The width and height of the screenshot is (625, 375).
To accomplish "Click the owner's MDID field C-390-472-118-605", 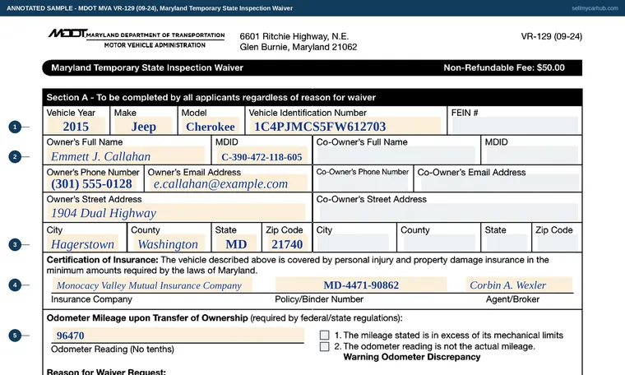I will [262, 155].
